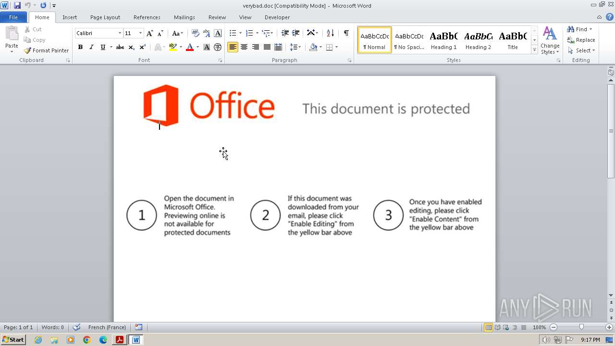Decrease the paragraph indent
The height and width of the screenshot is (346, 615).
click(x=285, y=33)
